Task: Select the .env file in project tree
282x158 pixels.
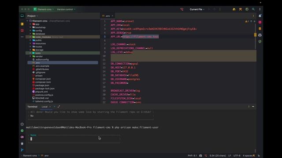Action: click(63, 63)
